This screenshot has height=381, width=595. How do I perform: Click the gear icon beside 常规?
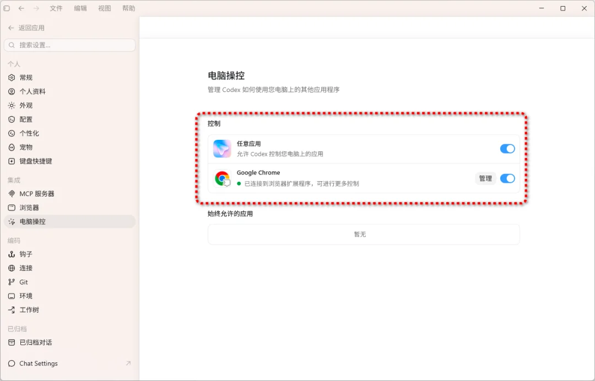click(12, 77)
